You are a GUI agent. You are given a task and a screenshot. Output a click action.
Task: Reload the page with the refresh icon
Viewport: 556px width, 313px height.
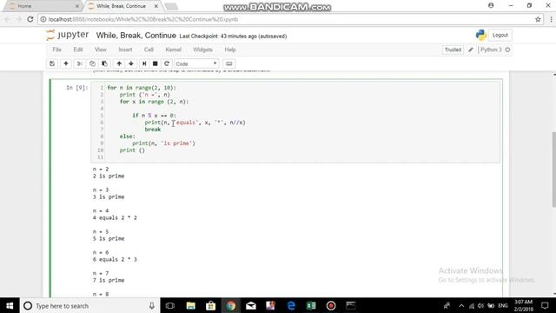click(30, 19)
